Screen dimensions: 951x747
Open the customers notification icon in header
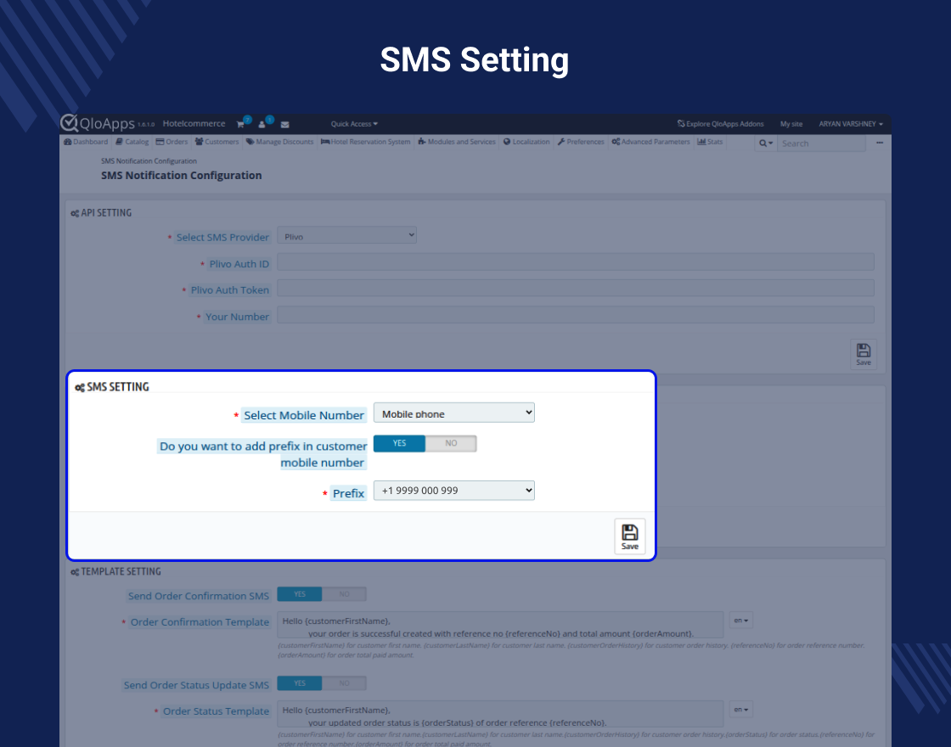pyautogui.click(x=263, y=124)
